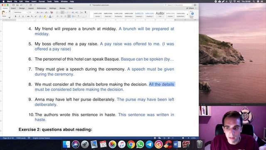Open Siri from the Dock

coord(76,145)
